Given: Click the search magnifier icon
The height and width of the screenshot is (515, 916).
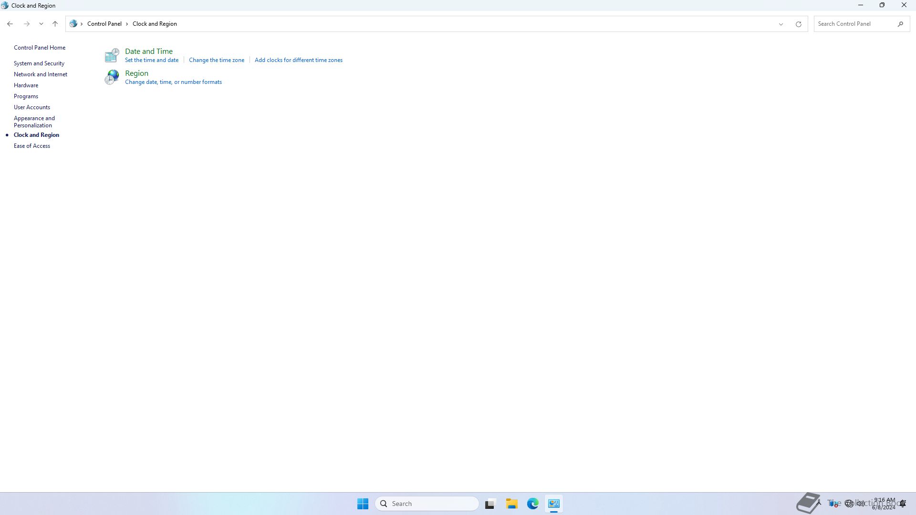Looking at the screenshot, I should point(900,24).
